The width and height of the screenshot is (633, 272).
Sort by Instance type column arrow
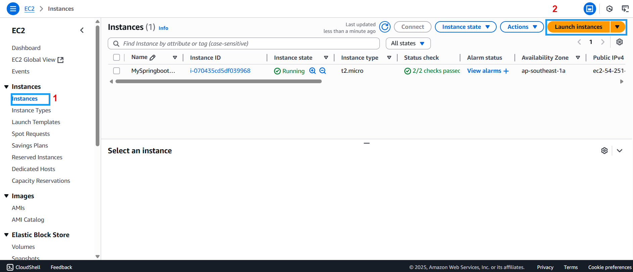tap(389, 57)
